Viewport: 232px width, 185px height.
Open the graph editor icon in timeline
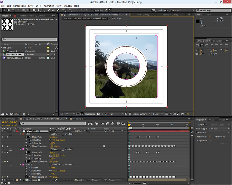click(123, 124)
